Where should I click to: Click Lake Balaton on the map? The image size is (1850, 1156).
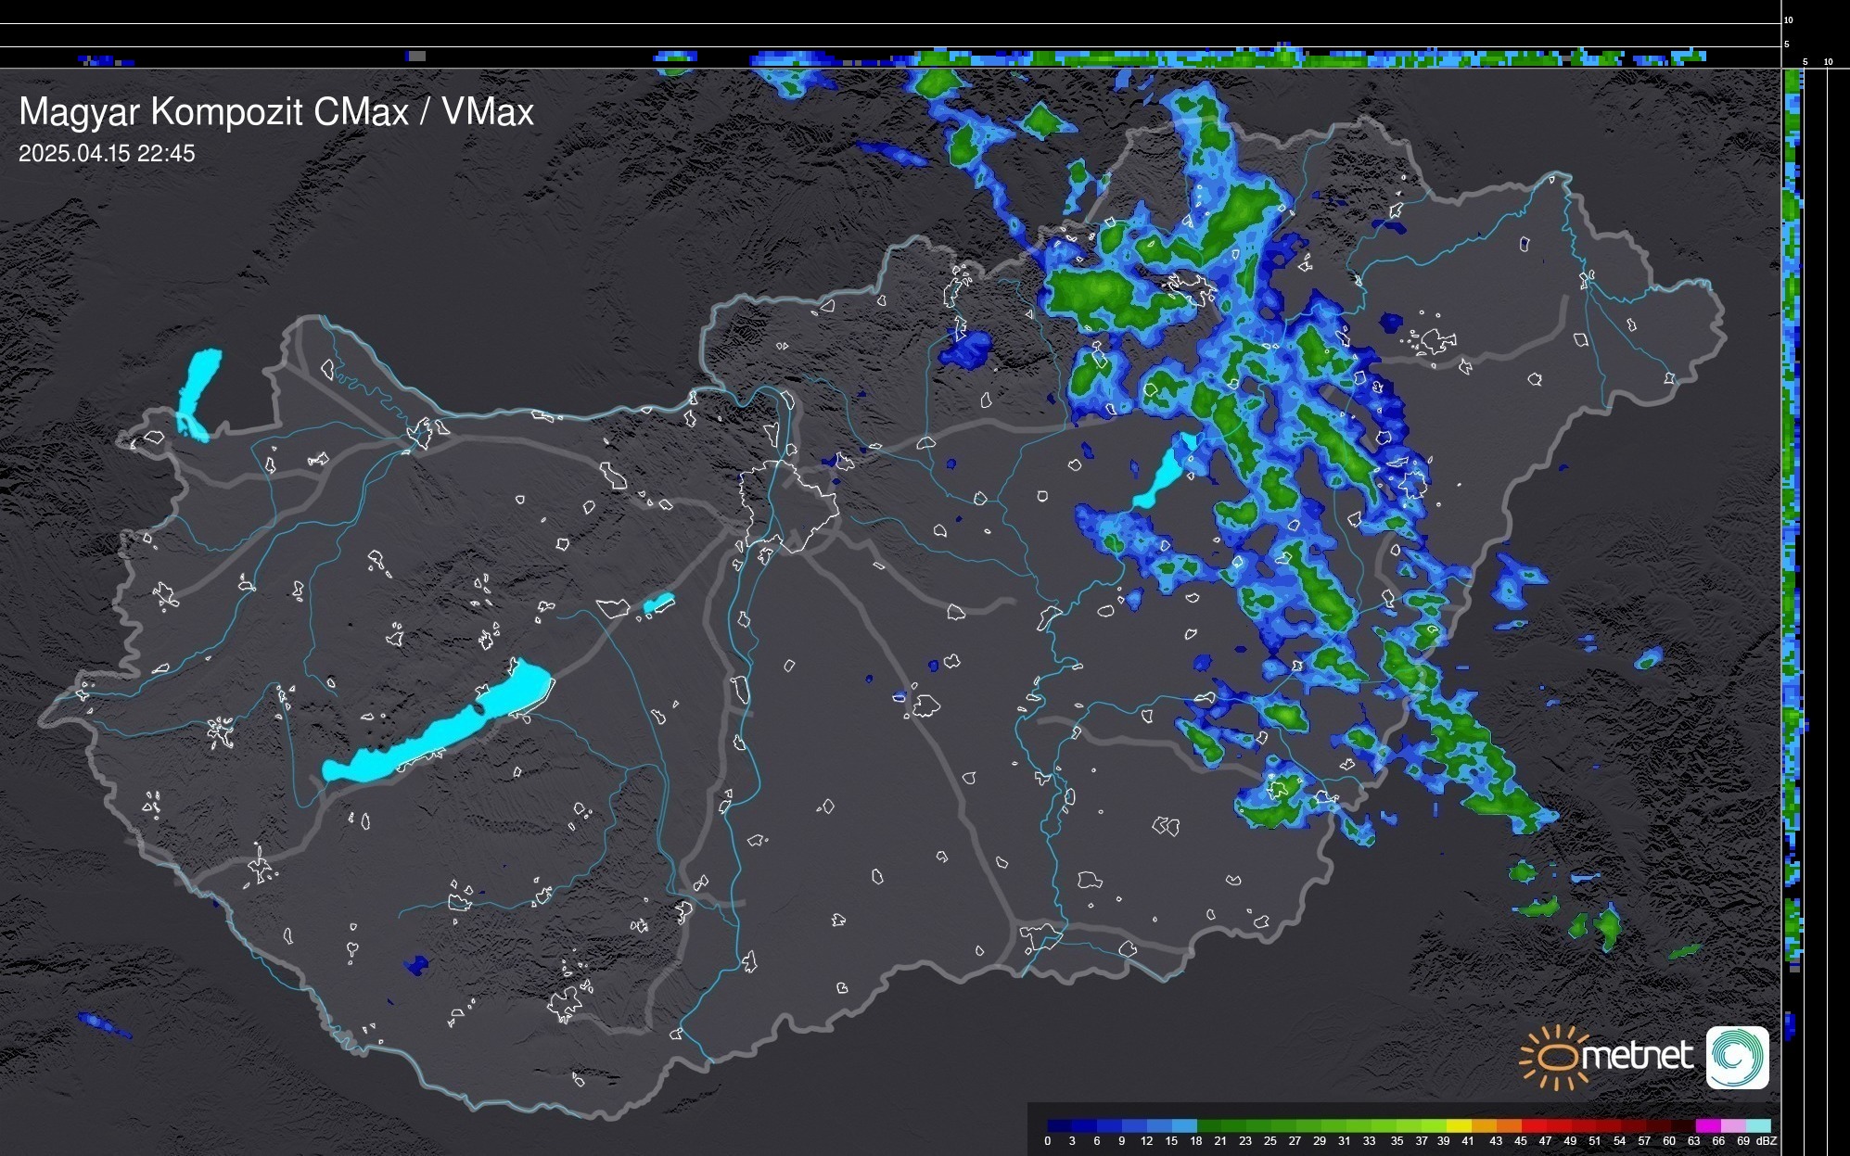pos(436,732)
